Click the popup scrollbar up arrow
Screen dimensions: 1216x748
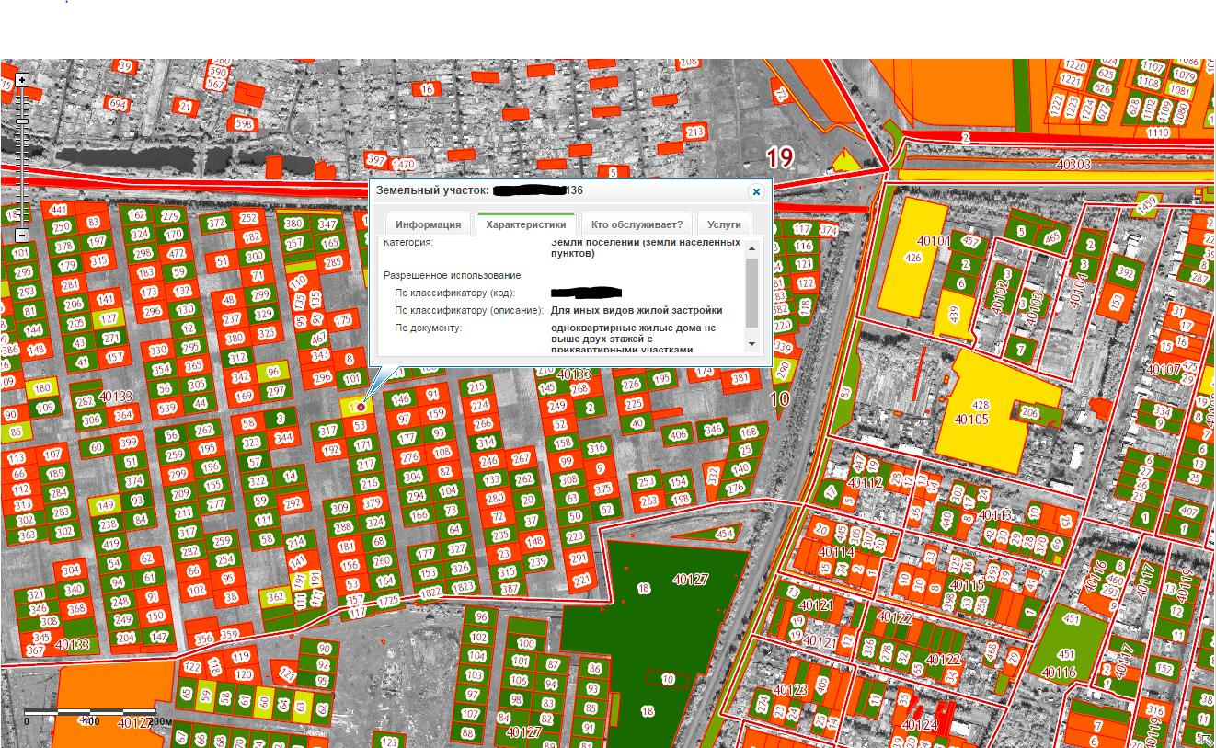(x=751, y=248)
